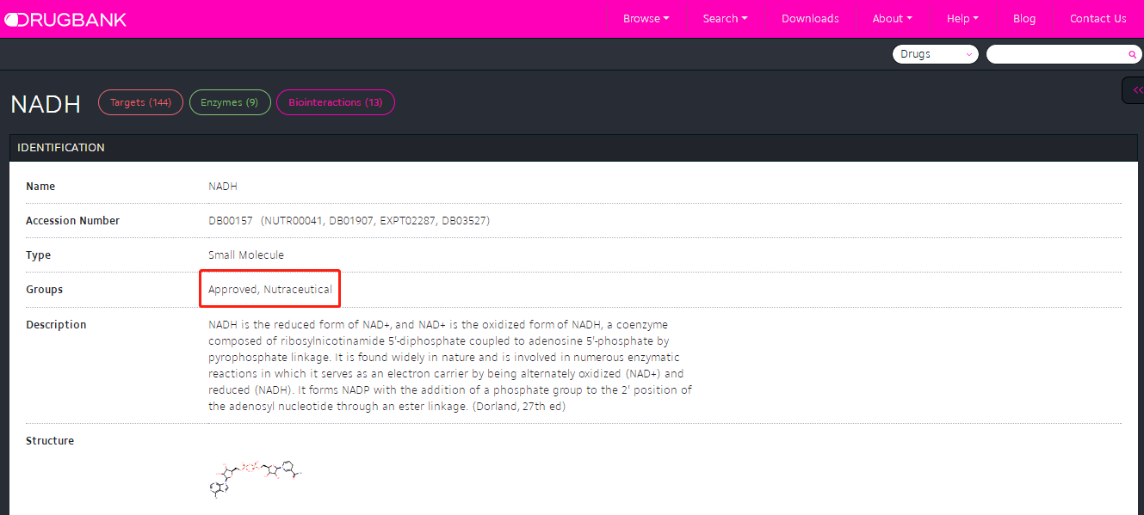The image size is (1144, 515).
Task: Click the NADH page title
Action: coord(46,104)
